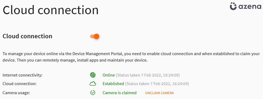This screenshot has height=99, width=263.
Task: Click the azena logo icon
Action: pos(233,6)
